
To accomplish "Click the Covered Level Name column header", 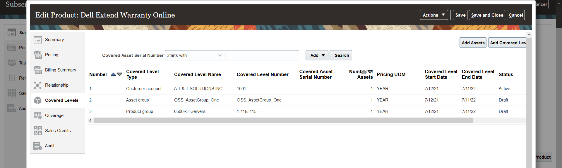I will tap(198, 75).
